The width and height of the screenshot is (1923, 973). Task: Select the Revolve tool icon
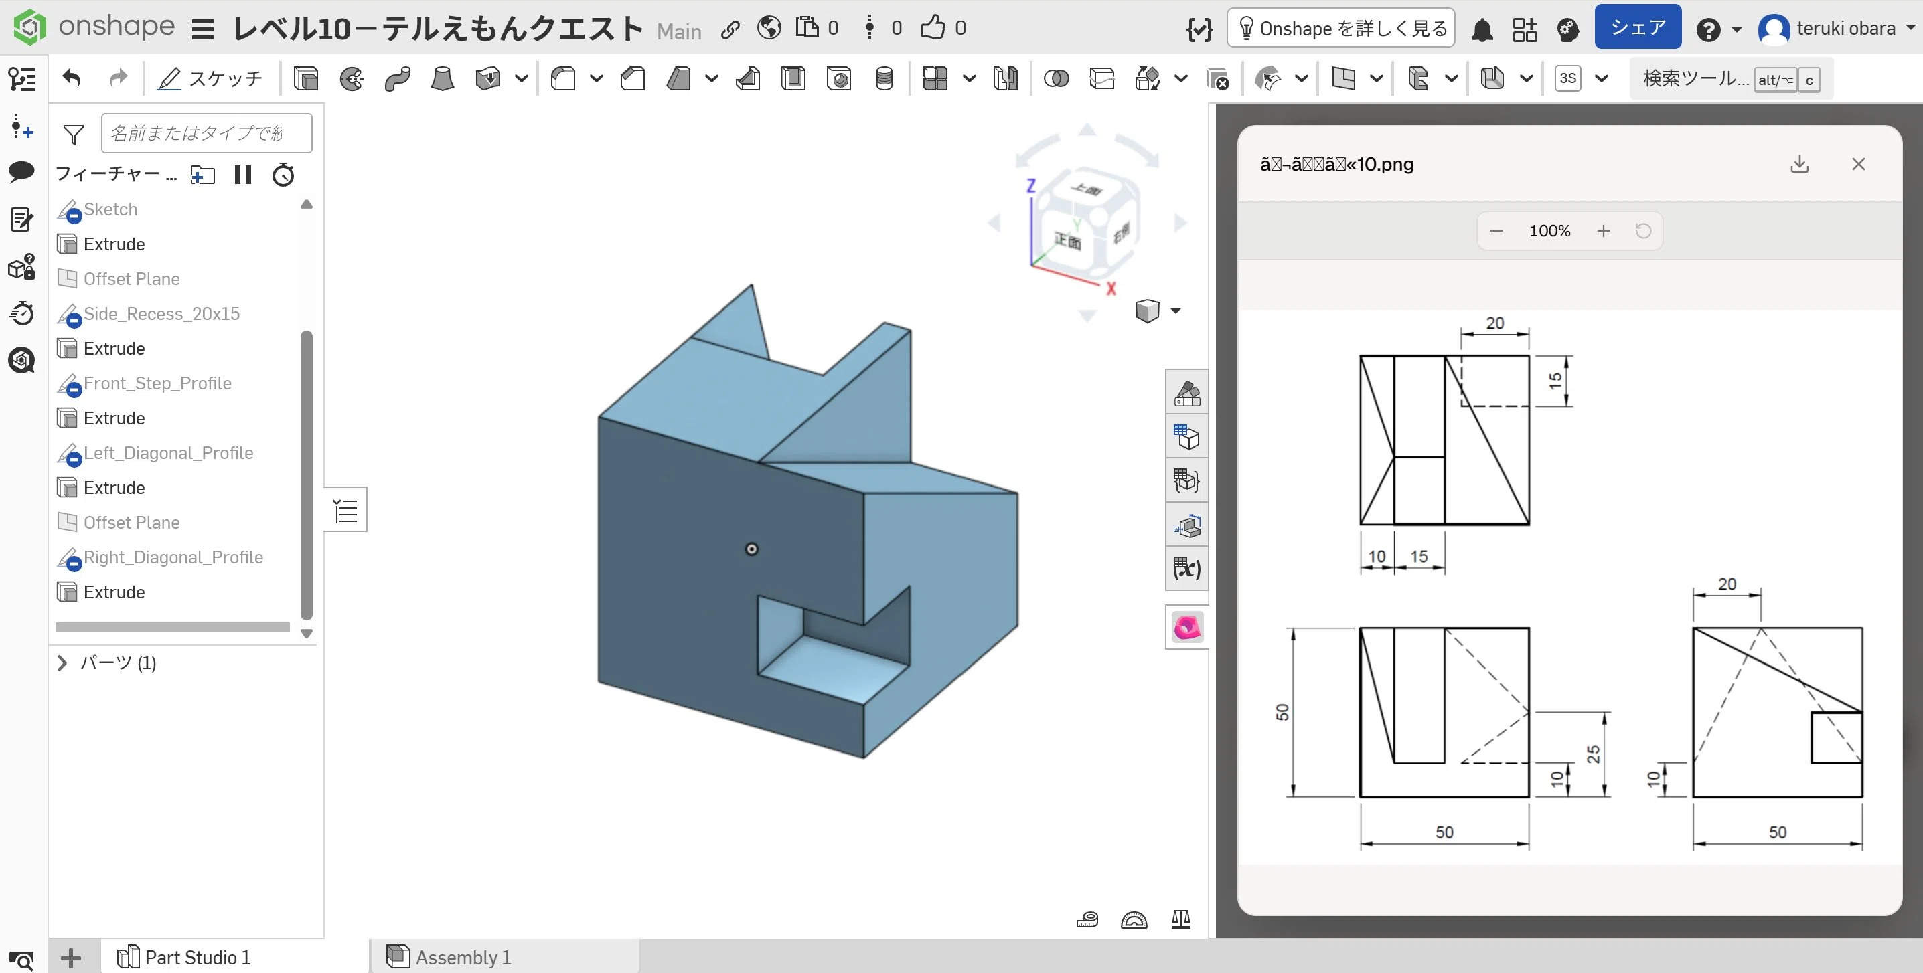click(352, 78)
